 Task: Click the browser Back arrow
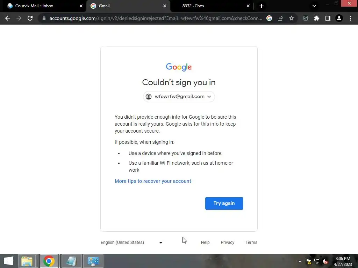point(8,18)
